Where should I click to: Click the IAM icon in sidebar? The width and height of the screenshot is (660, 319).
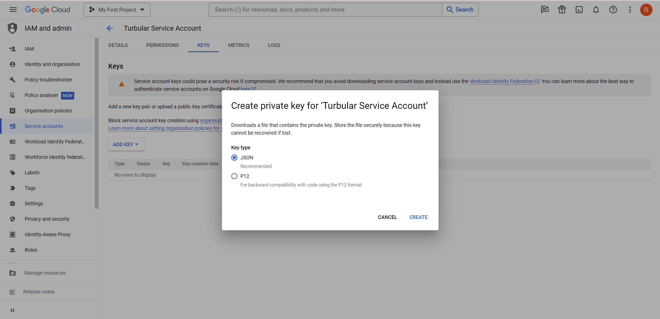[x=12, y=48]
